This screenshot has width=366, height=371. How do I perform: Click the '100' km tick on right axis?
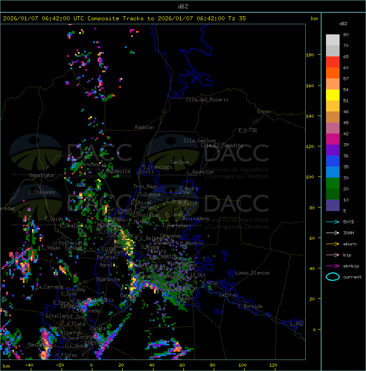pos(310,177)
